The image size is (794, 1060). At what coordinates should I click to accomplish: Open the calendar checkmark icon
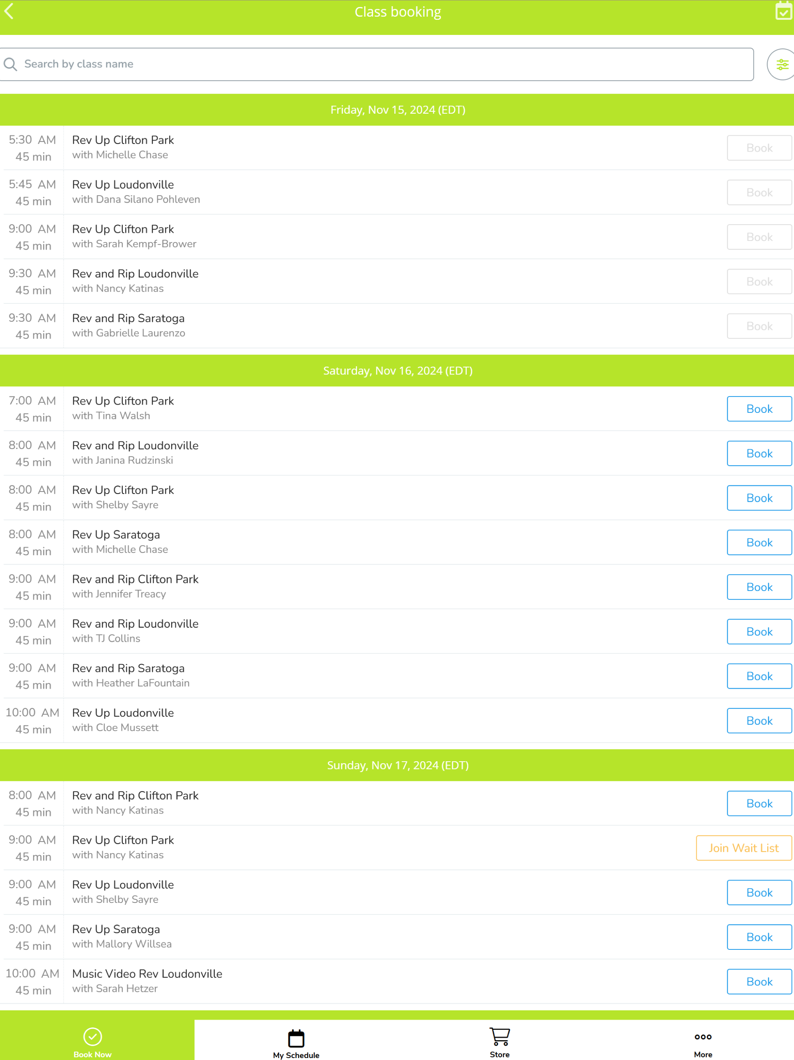783,12
